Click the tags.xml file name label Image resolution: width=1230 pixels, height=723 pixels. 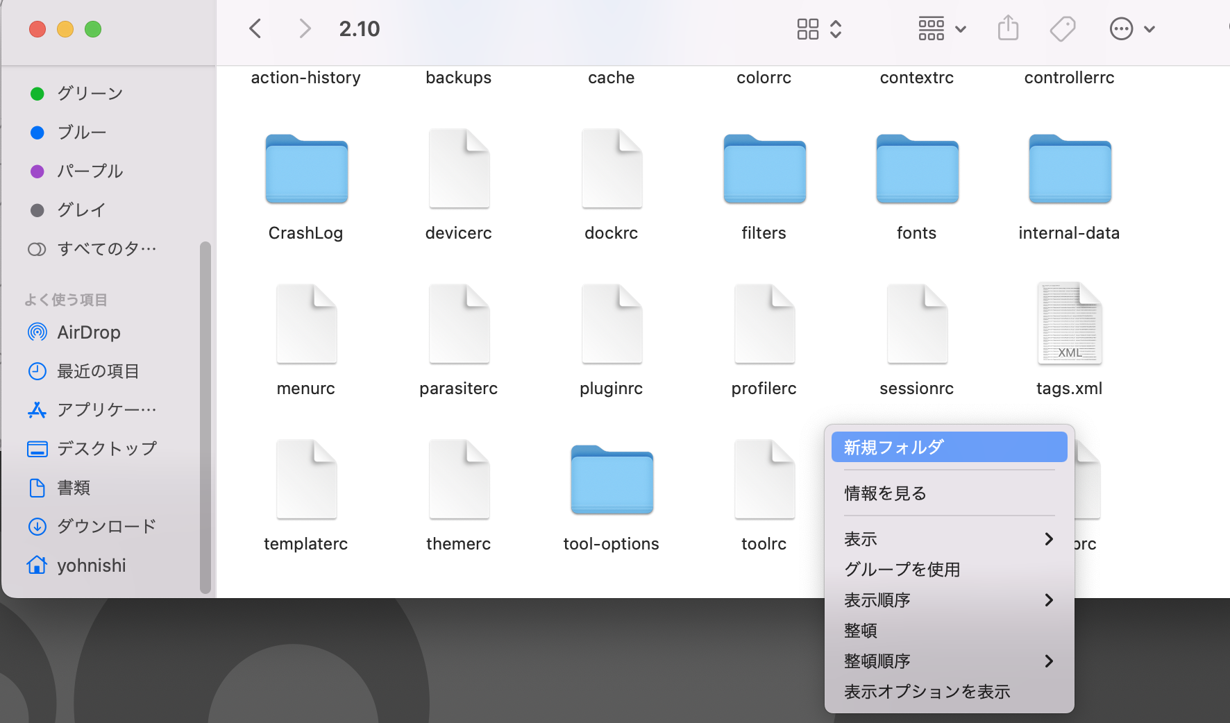click(x=1070, y=388)
